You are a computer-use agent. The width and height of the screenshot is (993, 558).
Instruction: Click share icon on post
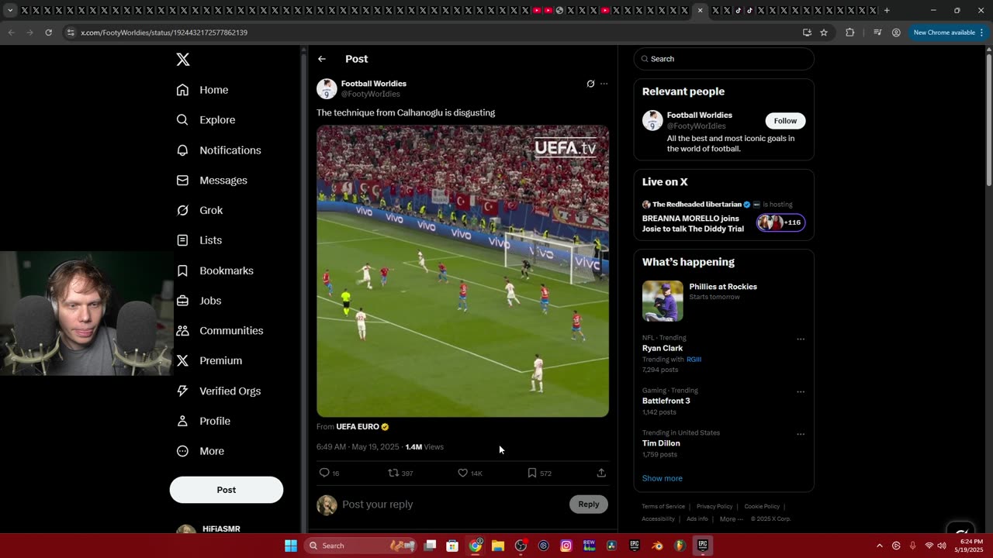pyautogui.click(x=601, y=473)
